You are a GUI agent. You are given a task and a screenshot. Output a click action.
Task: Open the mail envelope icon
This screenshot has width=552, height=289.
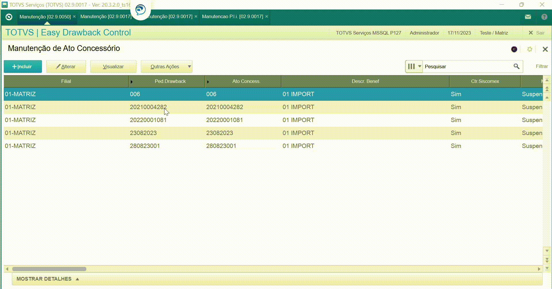tap(528, 17)
